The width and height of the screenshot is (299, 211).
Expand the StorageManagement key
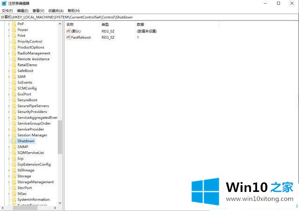tap(9, 182)
